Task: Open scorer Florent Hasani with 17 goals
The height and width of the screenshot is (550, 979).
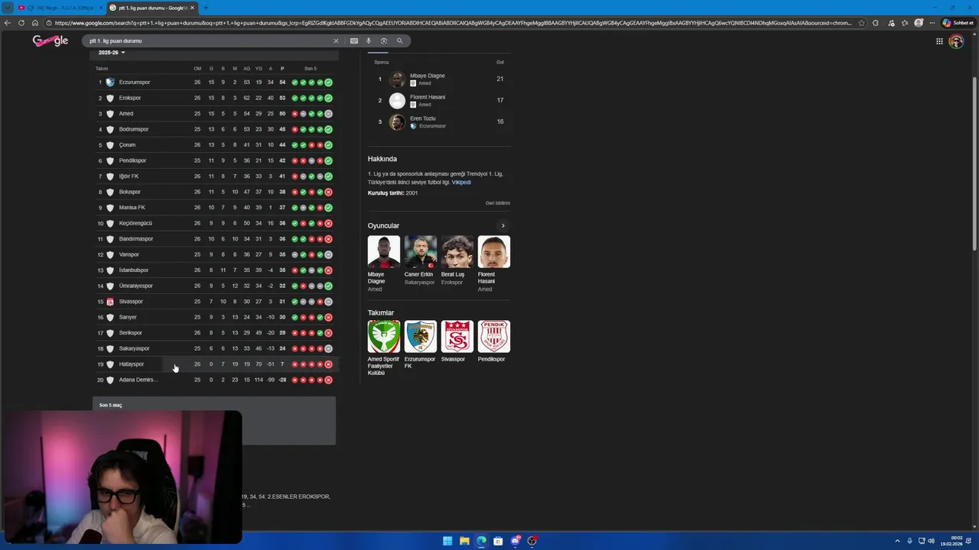Action: pos(439,100)
